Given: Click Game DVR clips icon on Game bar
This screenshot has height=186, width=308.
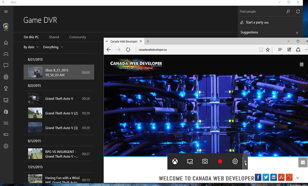Looking at the screenshot, I should (x=190, y=161).
